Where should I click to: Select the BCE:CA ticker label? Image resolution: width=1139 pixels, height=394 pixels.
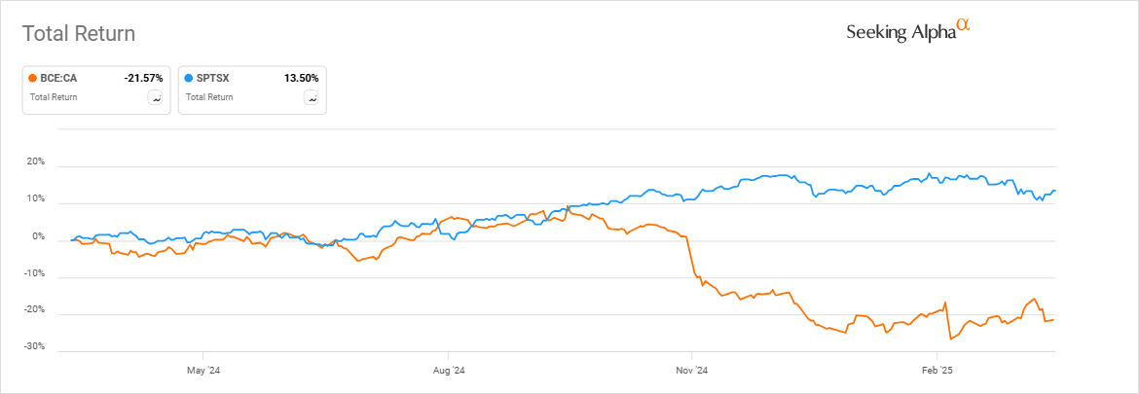pos(59,78)
